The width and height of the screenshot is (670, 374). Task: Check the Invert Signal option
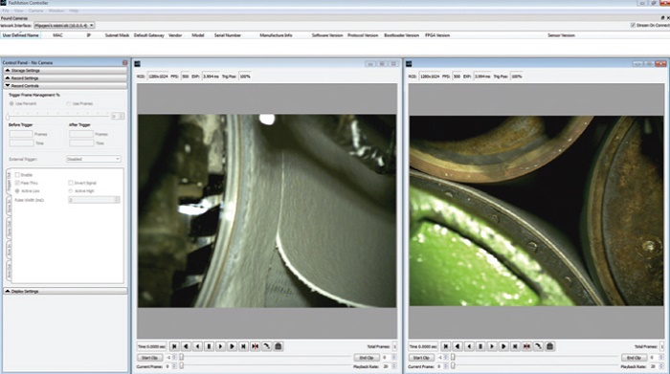(x=71, y=183)
